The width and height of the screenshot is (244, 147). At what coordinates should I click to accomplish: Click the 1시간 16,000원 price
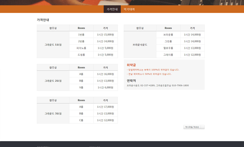coord(105,74)
